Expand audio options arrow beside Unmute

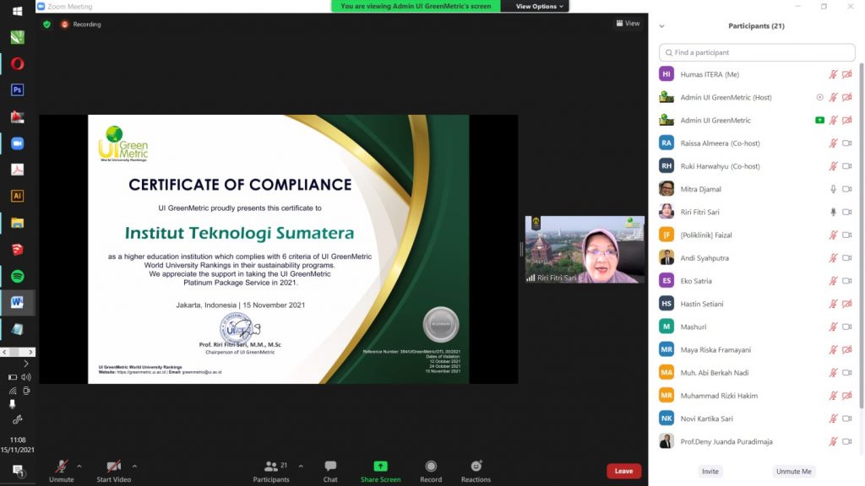pos(79,466)
